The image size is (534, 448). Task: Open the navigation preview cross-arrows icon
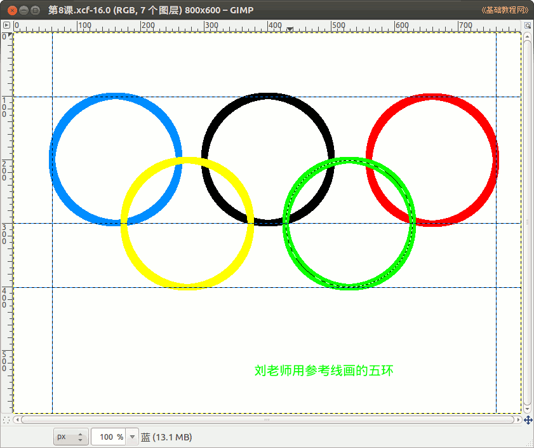[x=528, y=419]
